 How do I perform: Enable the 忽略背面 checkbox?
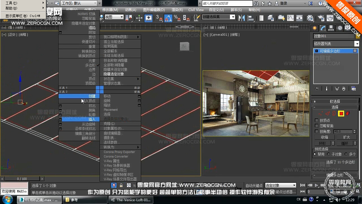click(316, 126)
